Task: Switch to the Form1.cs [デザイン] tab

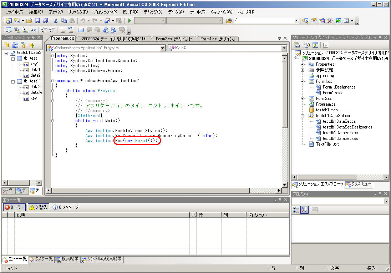Action: (x=217, y=39)
